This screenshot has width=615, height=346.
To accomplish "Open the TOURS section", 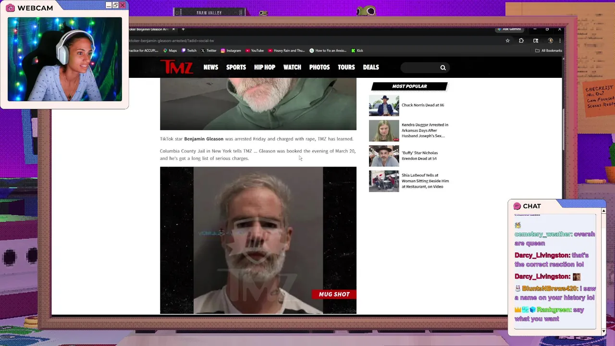I will coord(346,67).
